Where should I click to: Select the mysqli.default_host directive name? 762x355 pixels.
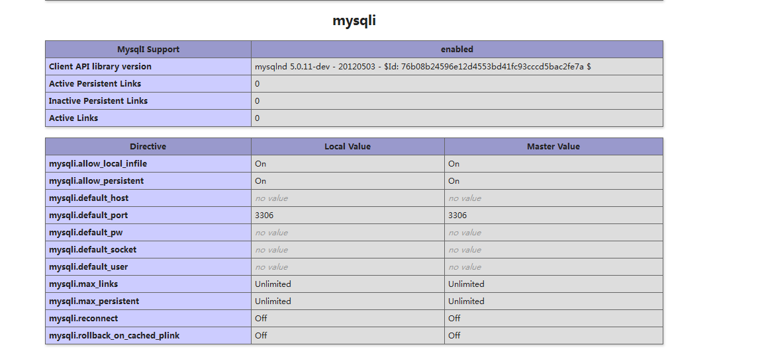click(89, 198)
